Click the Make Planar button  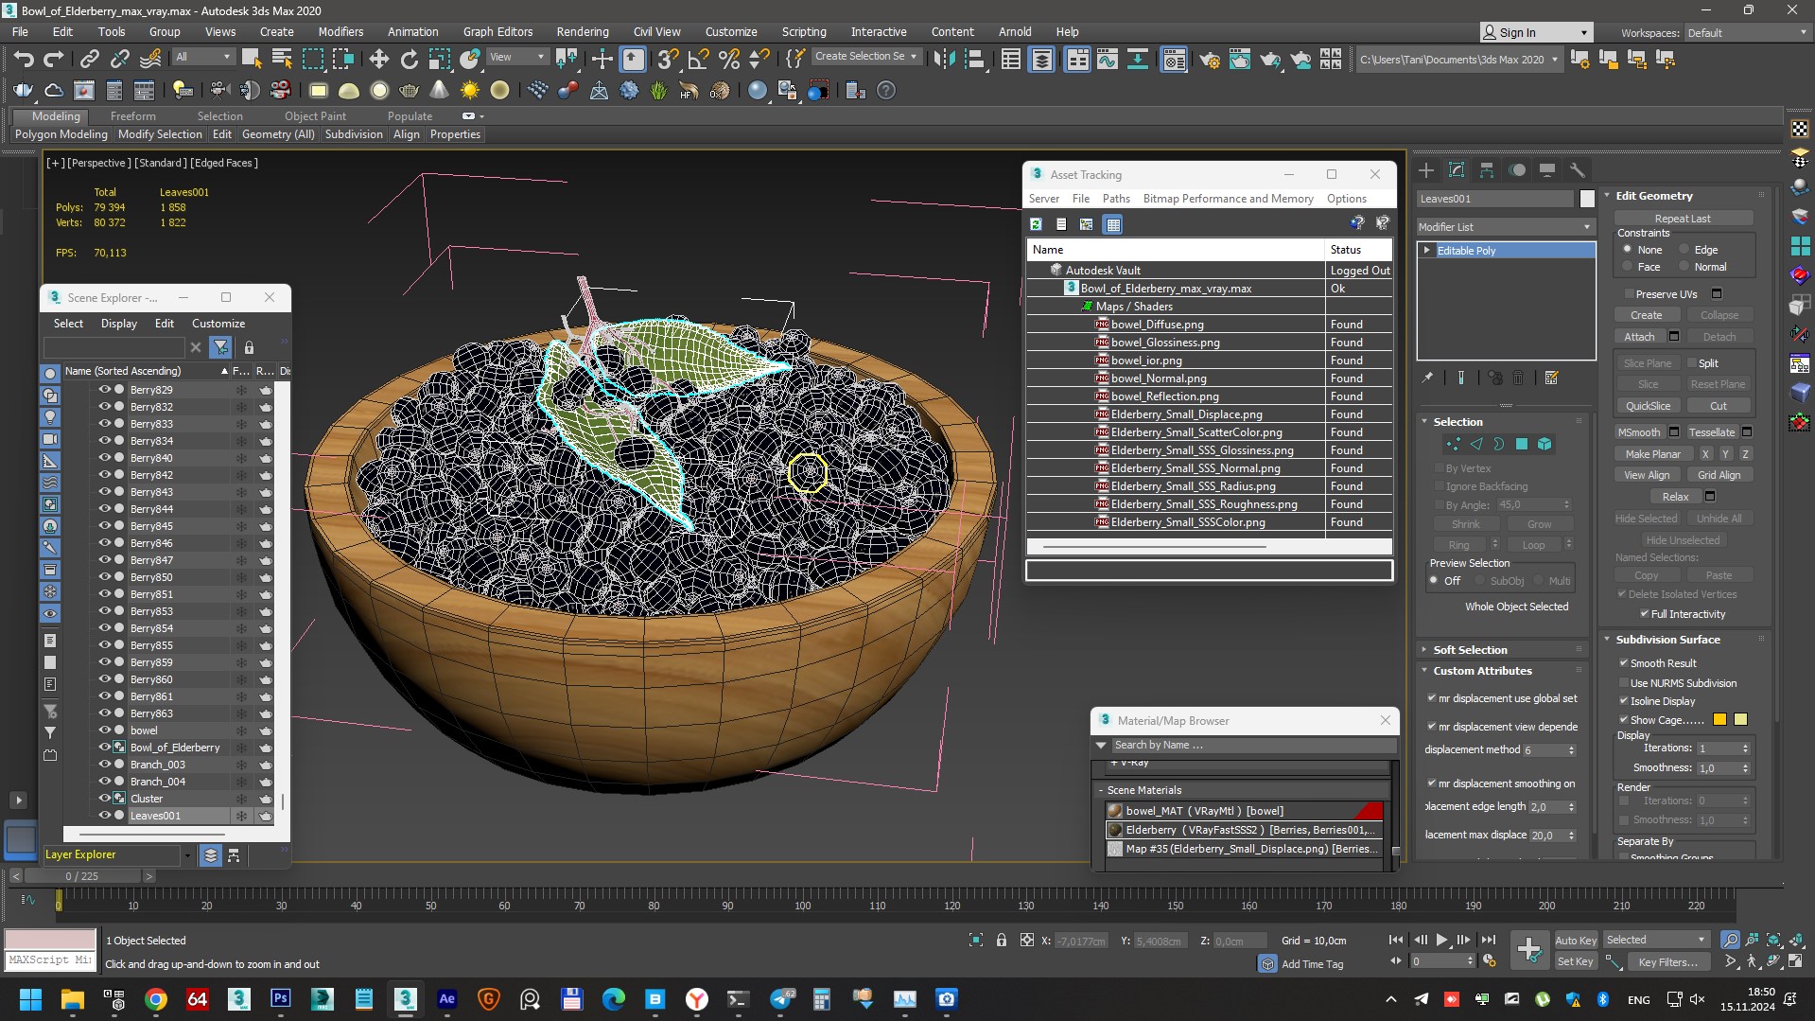(x=1652, y=454)
